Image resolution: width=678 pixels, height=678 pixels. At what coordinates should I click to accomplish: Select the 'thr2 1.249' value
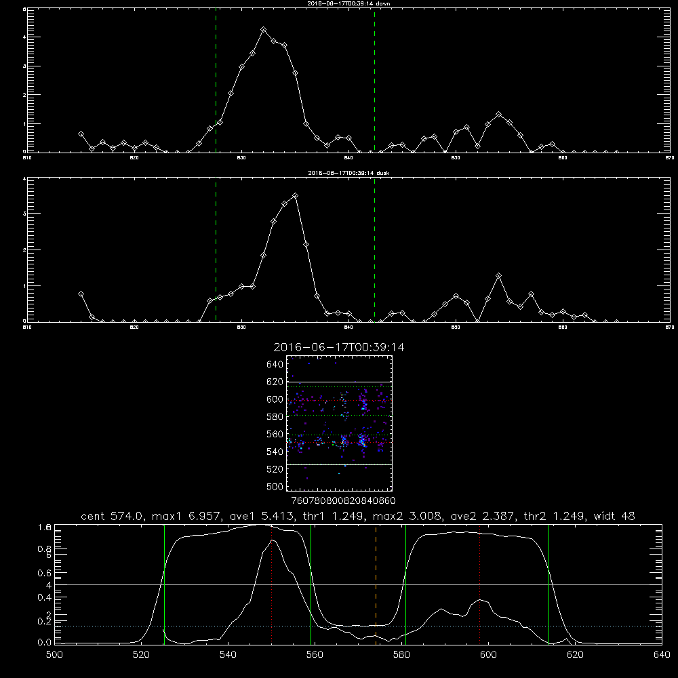[555, 516]
